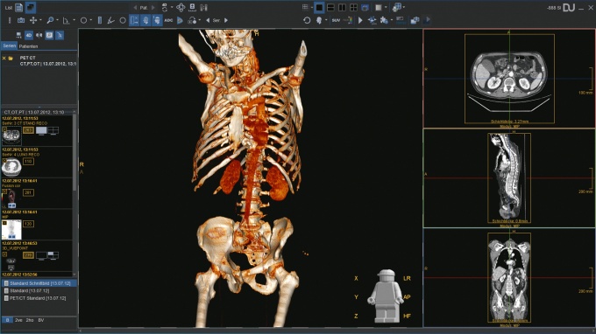
Task: Select the four-quadrant layout
Action: point(353,7)
